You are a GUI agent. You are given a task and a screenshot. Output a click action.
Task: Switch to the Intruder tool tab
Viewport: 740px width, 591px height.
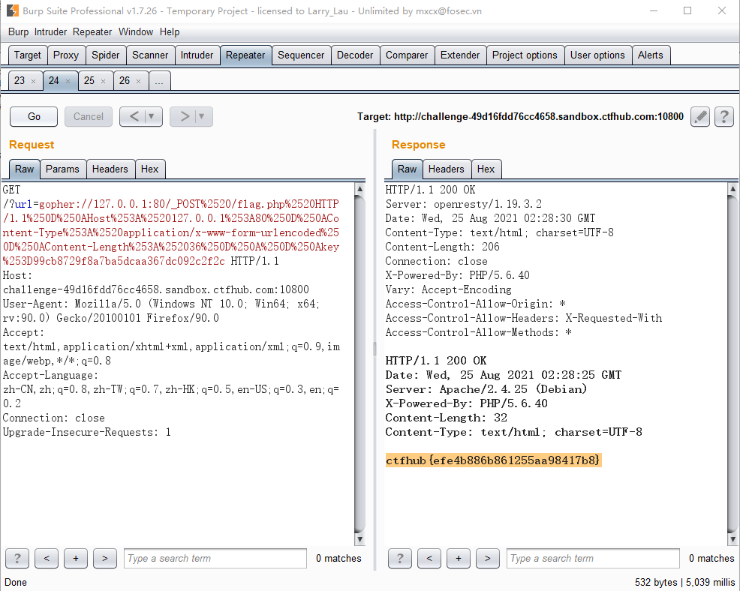197,55
